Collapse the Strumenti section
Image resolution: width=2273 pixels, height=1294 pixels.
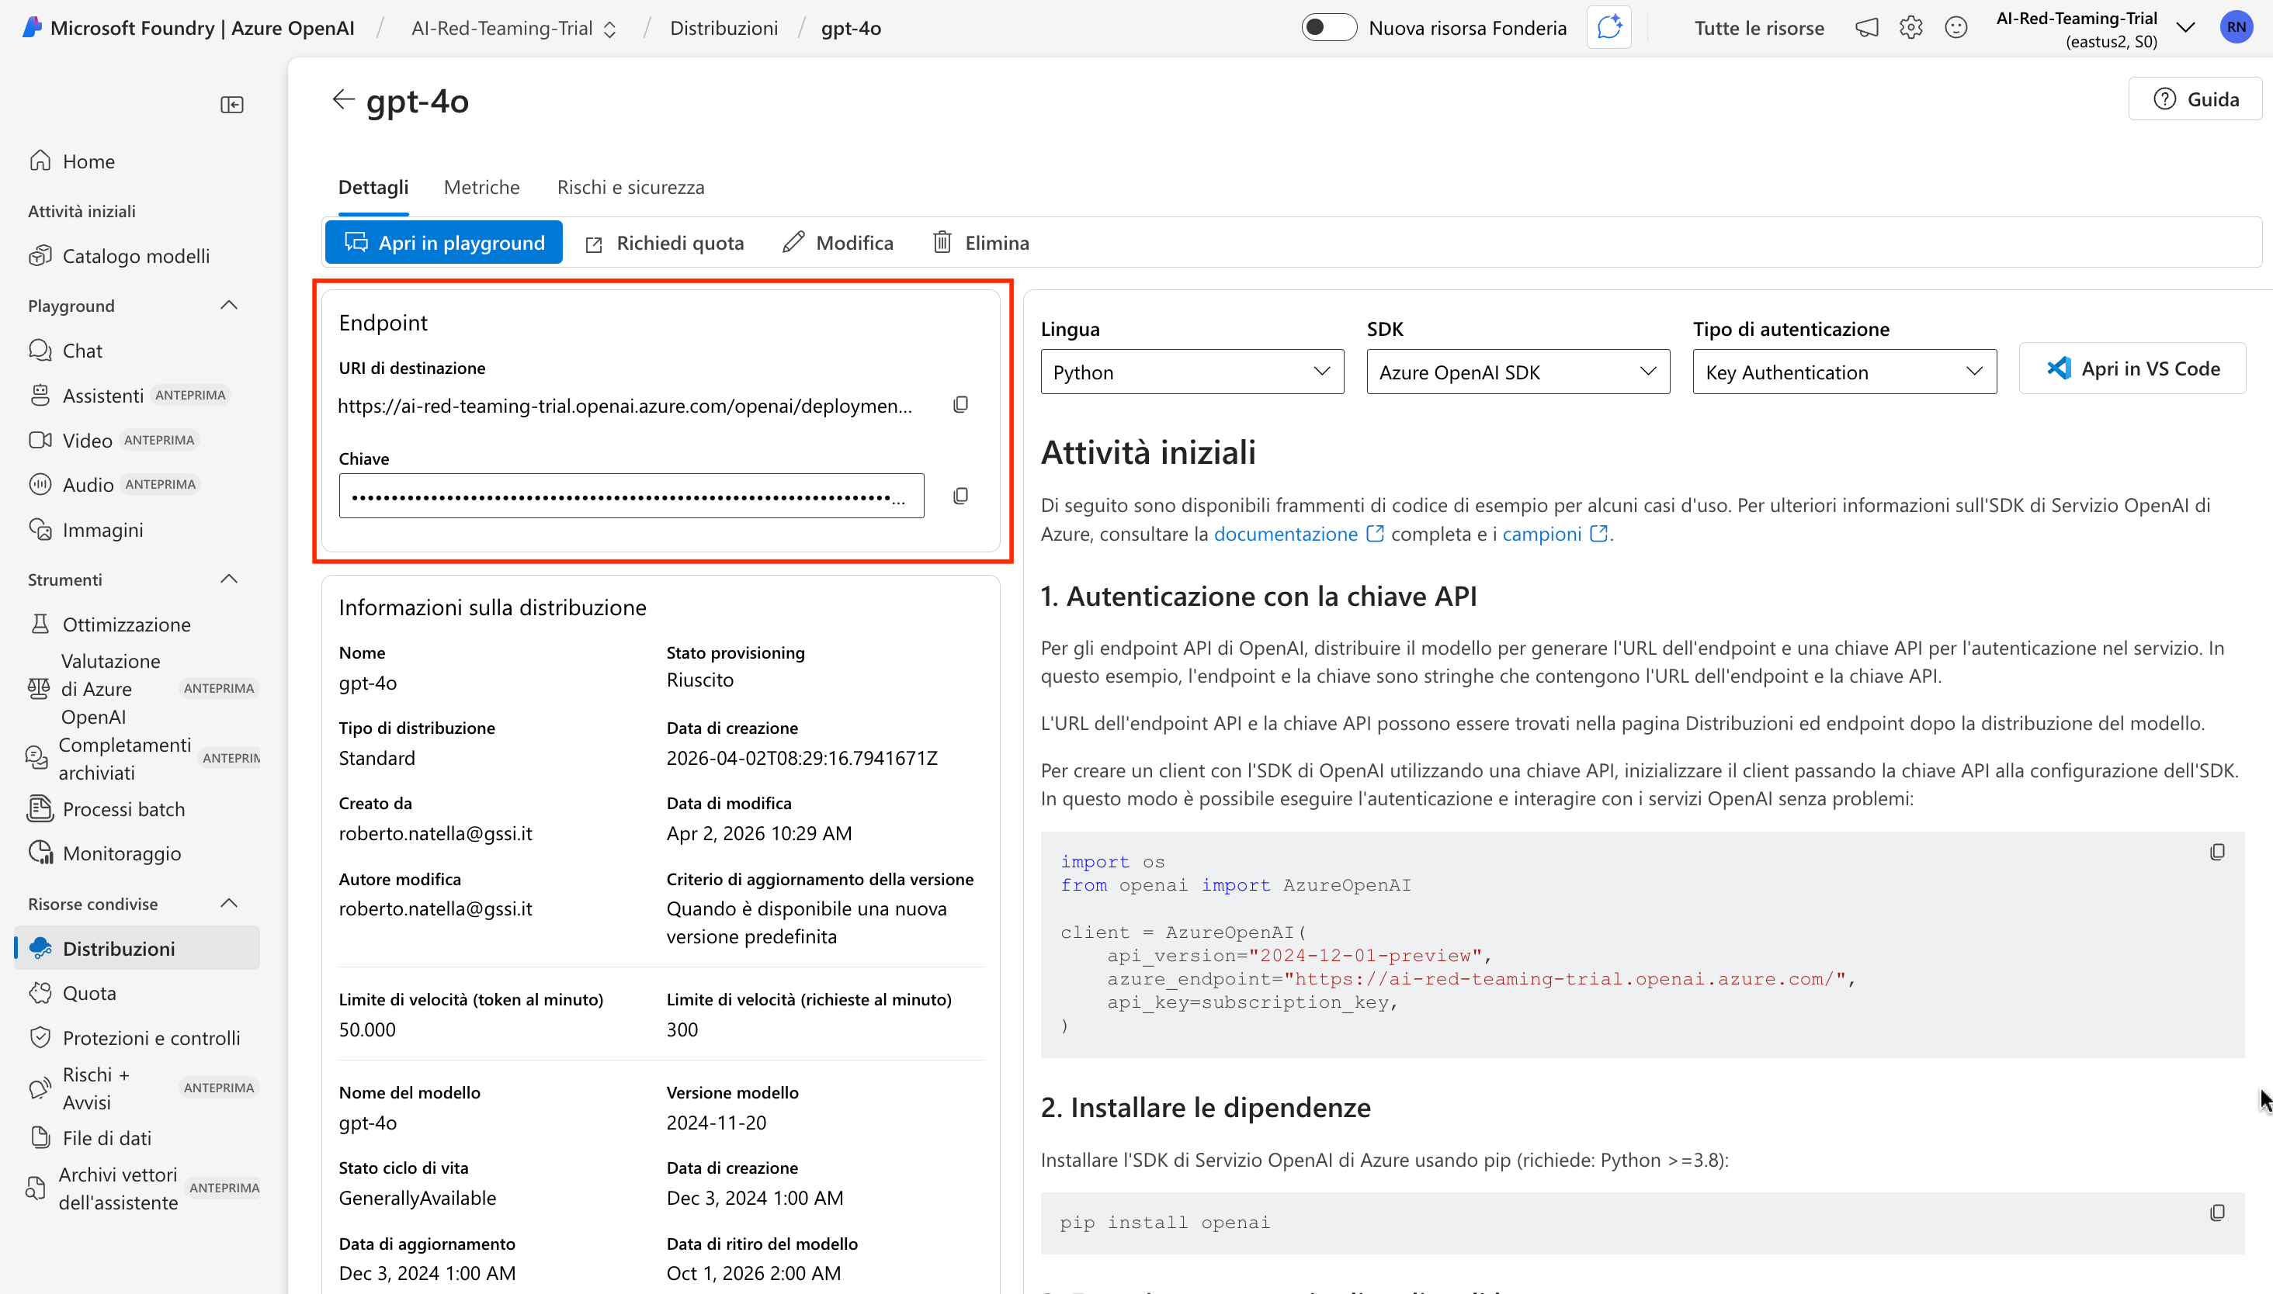click(x=228, y=580)
